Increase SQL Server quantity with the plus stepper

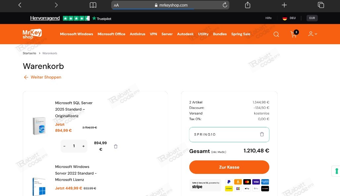tap(83, 146)
